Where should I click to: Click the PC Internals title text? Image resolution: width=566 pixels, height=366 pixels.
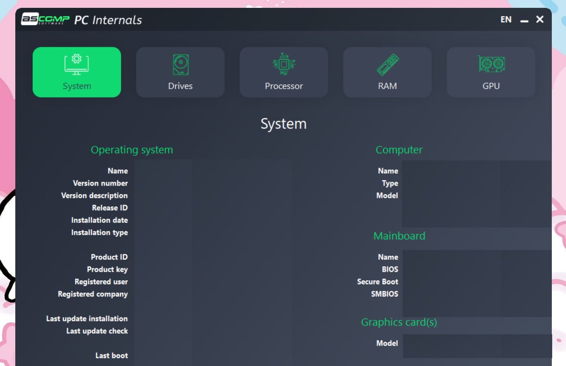[108, 20]
